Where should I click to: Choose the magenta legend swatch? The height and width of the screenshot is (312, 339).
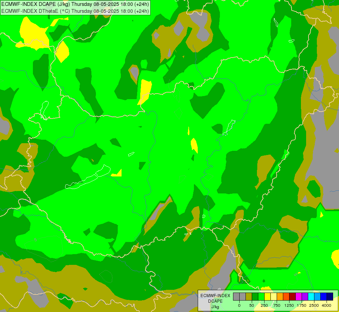[x=299, y=297]
